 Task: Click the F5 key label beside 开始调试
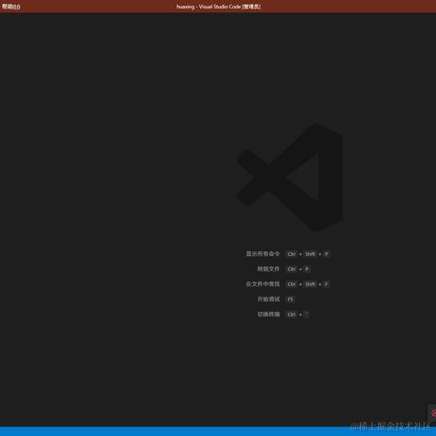click(290, 300)
